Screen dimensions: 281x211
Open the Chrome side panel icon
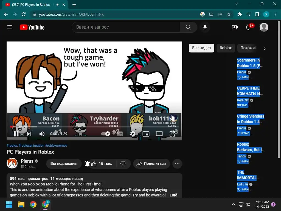pyautogui.click(x=257, y=14)
